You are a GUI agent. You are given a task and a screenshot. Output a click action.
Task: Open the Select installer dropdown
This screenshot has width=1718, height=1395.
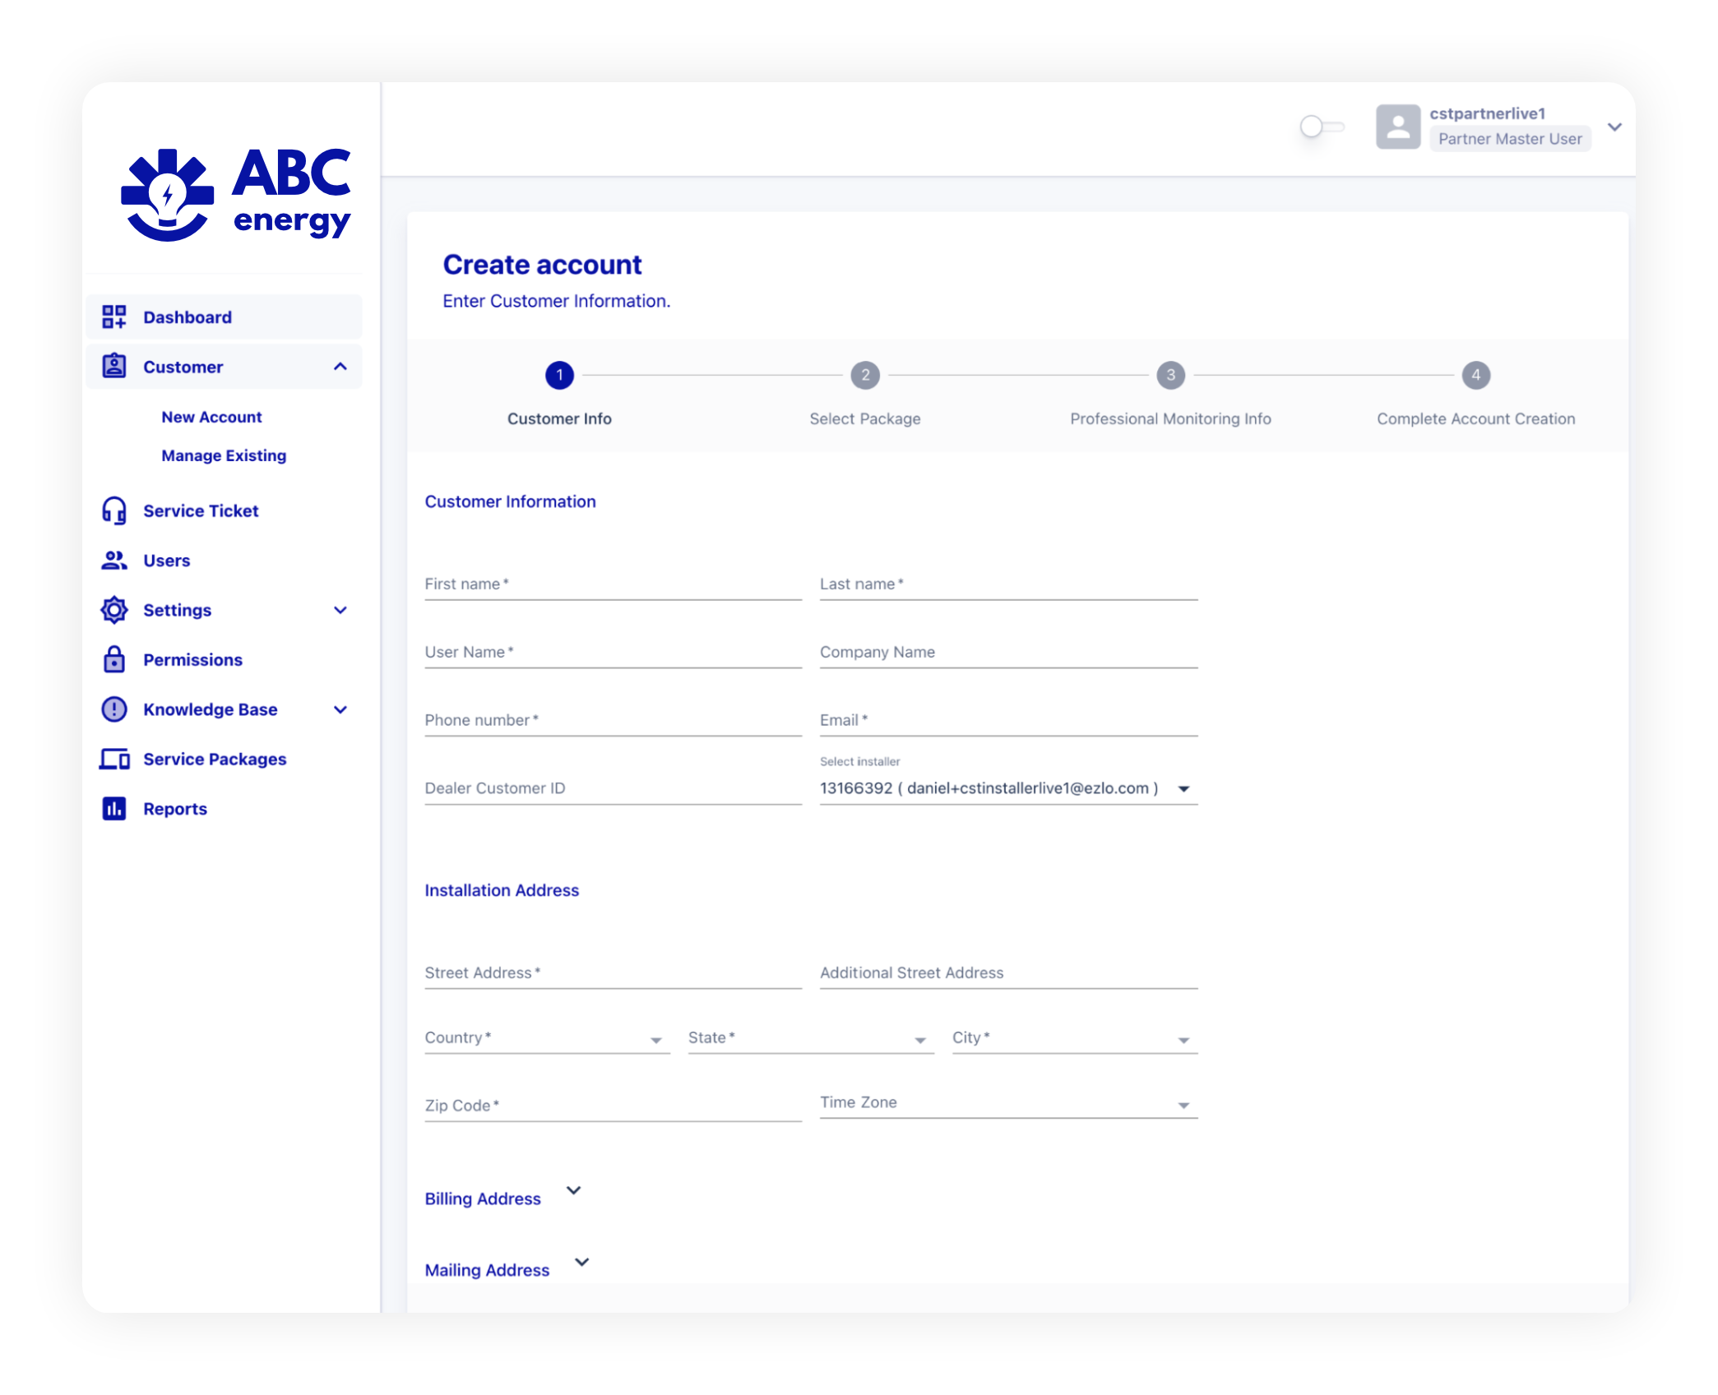pyautogui.click(x=1008, y=788)
